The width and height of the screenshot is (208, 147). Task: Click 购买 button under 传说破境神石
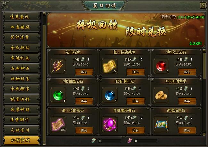pyautogui.click(x=136, y=130)
